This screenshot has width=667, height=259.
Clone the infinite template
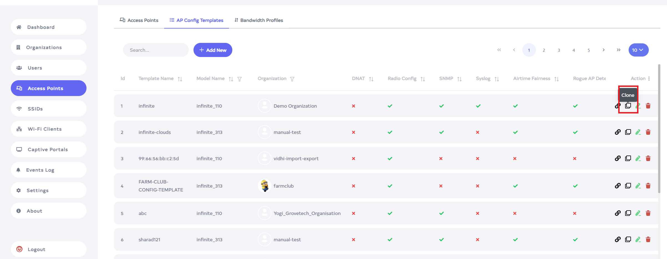(x=628, y=106)
